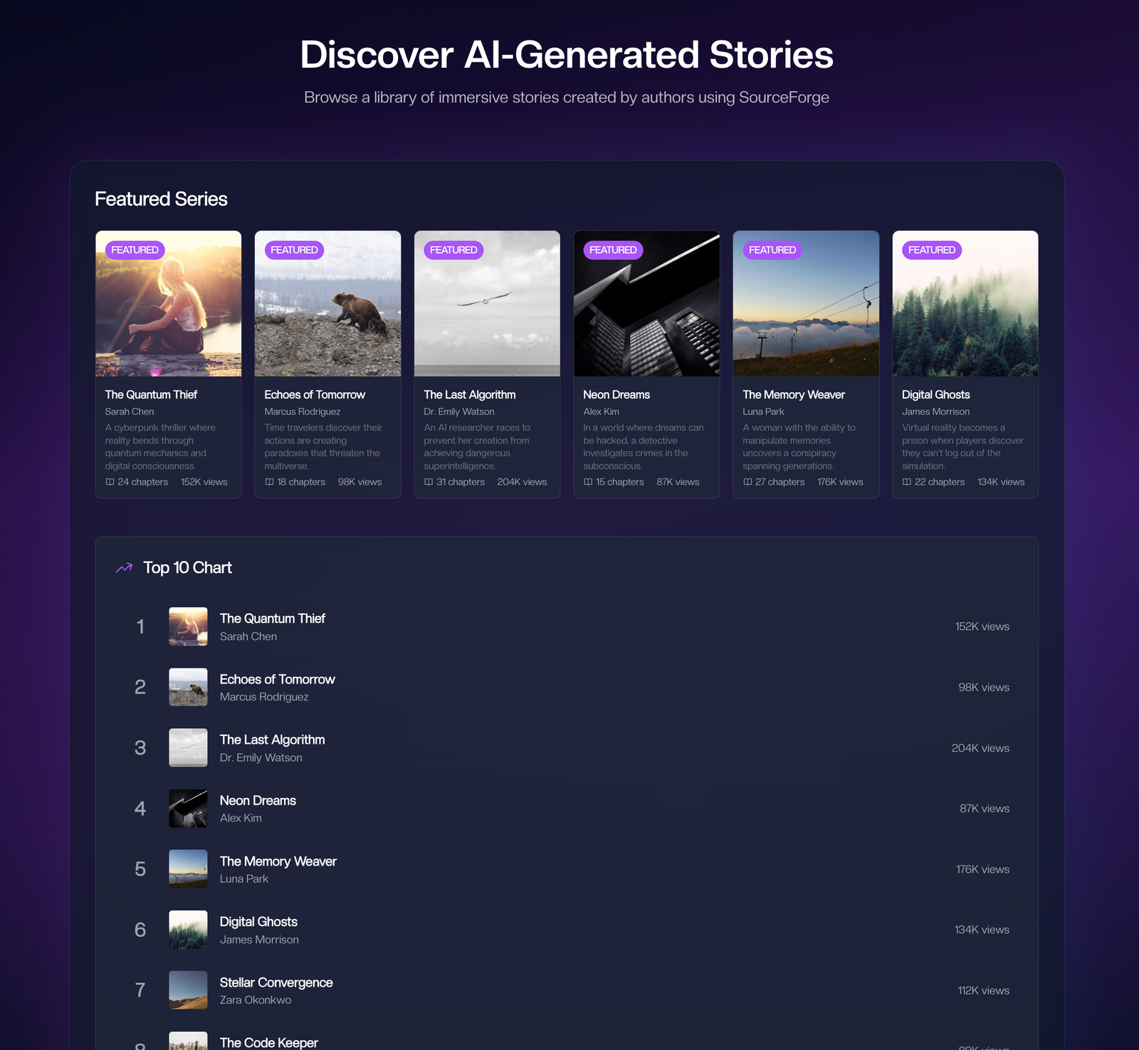The image size is (1139, 1050).
Task: Click FEATURED badge on The Quantum Thief card
Action: pos(135,250)
